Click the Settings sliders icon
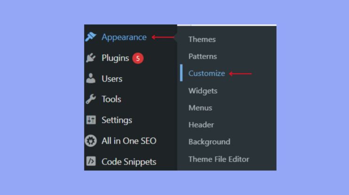349x195 pixels. (91, 120)
